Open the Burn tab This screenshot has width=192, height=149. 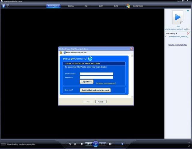(101, 6)
